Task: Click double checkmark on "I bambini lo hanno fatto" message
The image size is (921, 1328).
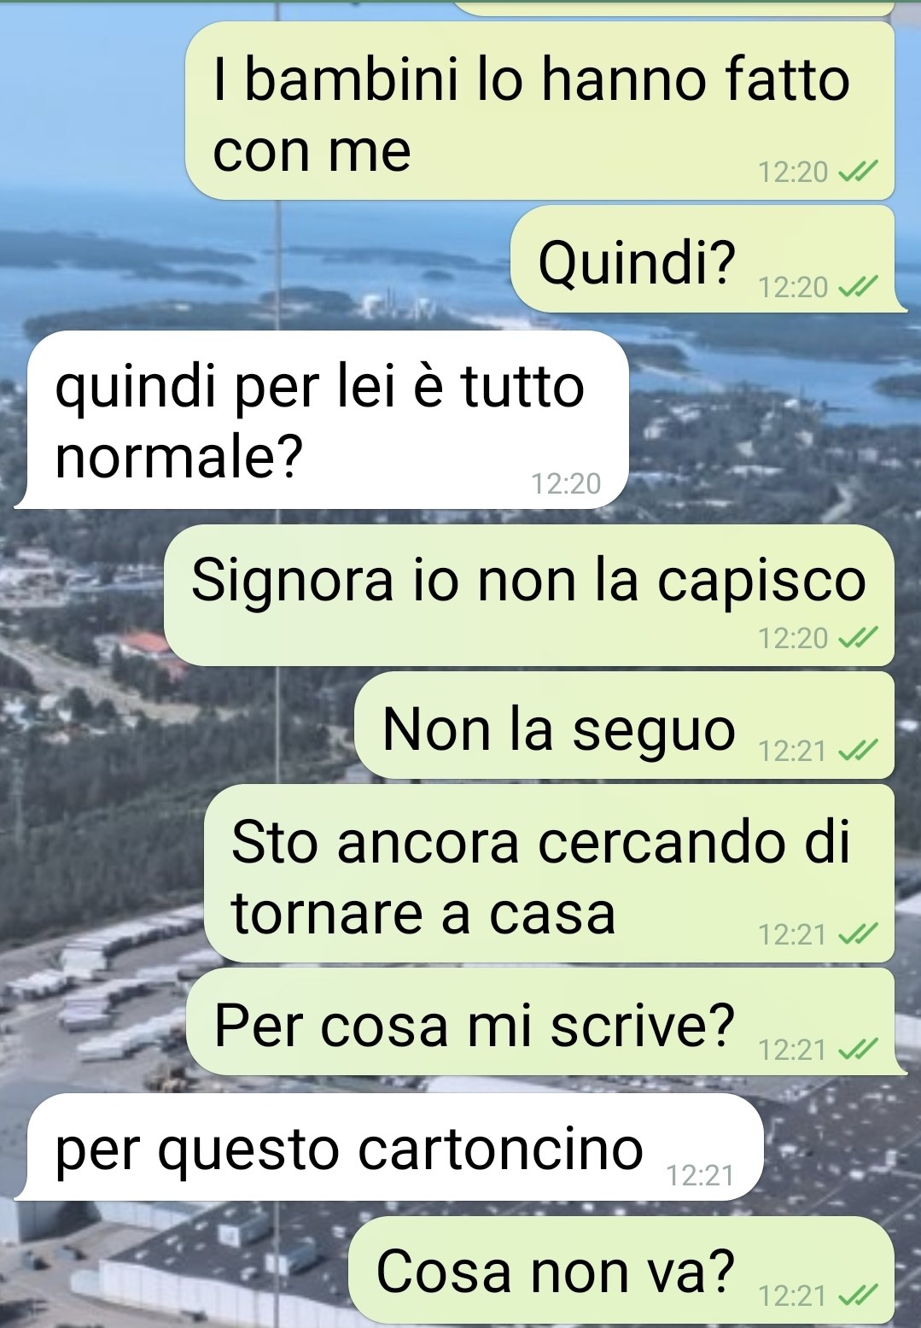Action: click(x=858, y=173)
